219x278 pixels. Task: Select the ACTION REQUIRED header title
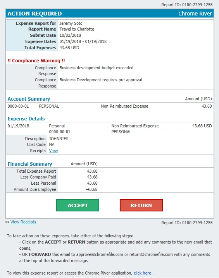34,14
